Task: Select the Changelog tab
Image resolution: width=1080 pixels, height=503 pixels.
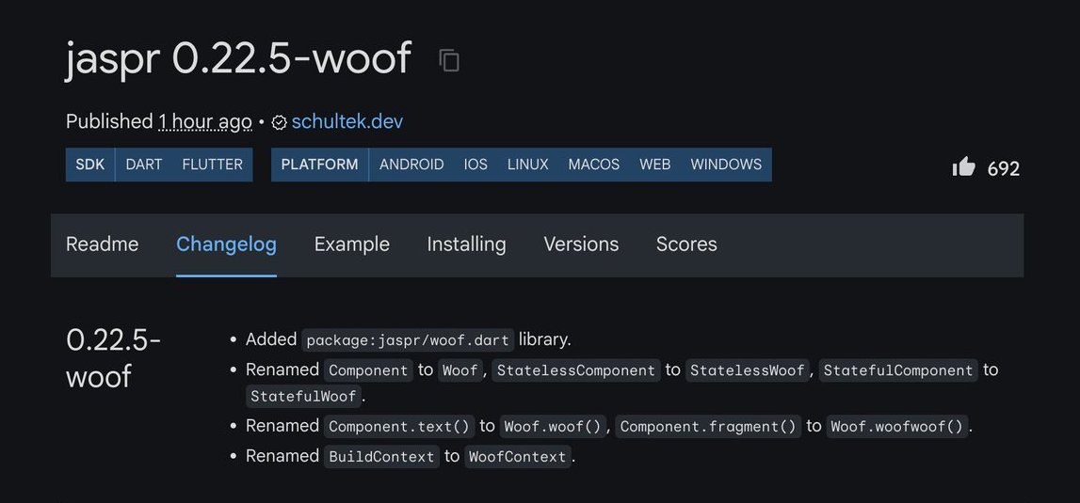Action: coord(226,244)
